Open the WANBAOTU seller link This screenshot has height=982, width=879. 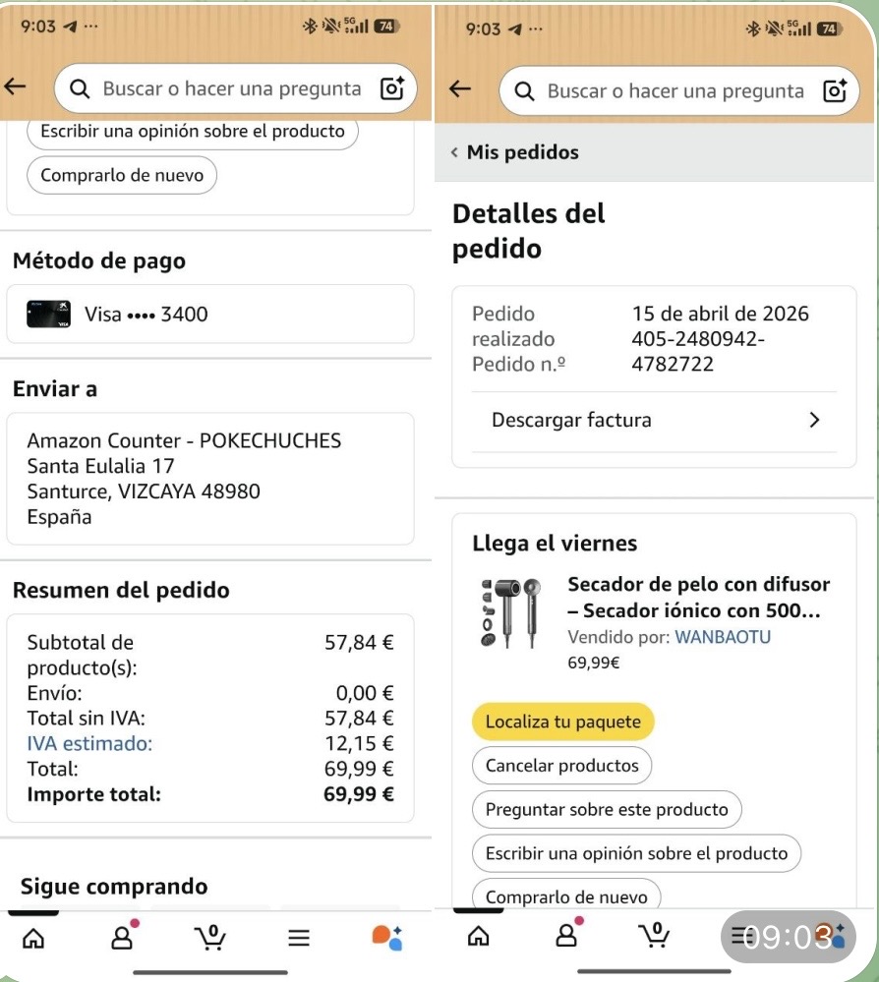(723, 637)
